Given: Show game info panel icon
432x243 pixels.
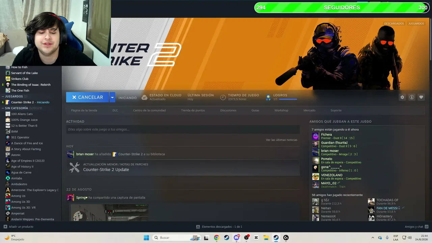Looking at the screenshot, I should (412, 97).
